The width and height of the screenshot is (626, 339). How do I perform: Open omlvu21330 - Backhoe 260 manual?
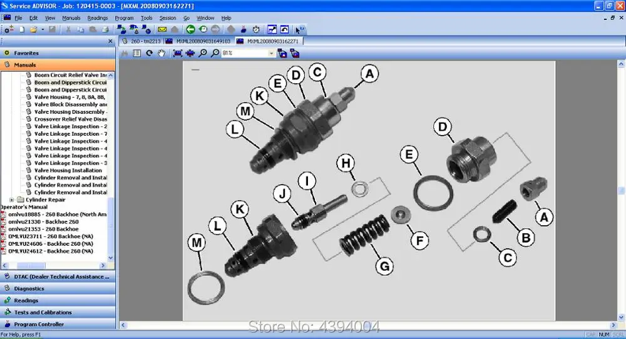pos(44,222)
